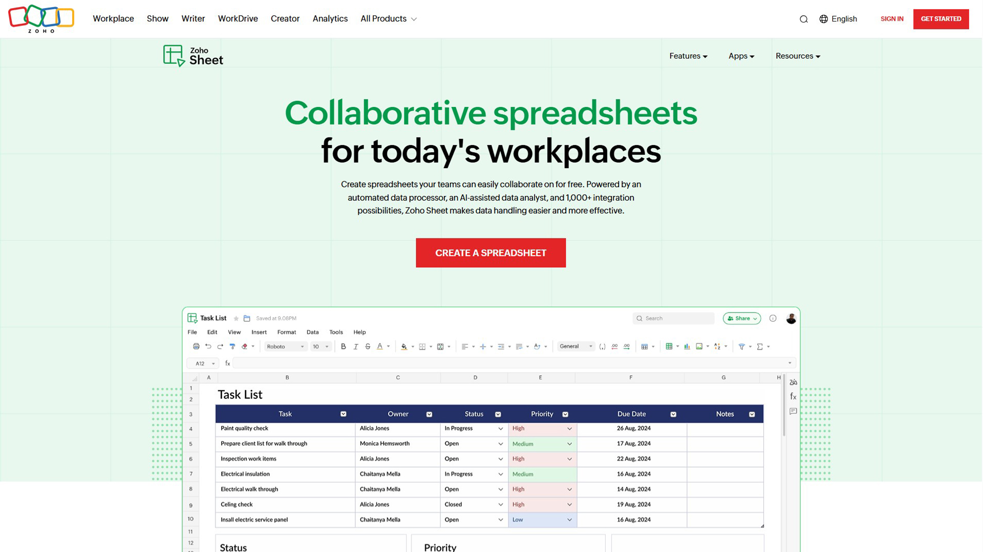
Task: Star the Task List spreadsheet
Action: tap(236, 318)
